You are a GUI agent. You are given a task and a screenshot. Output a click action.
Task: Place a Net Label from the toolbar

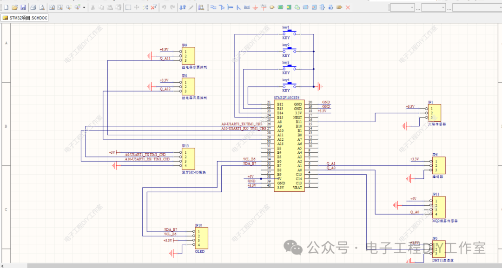click(x=247, y=7)
